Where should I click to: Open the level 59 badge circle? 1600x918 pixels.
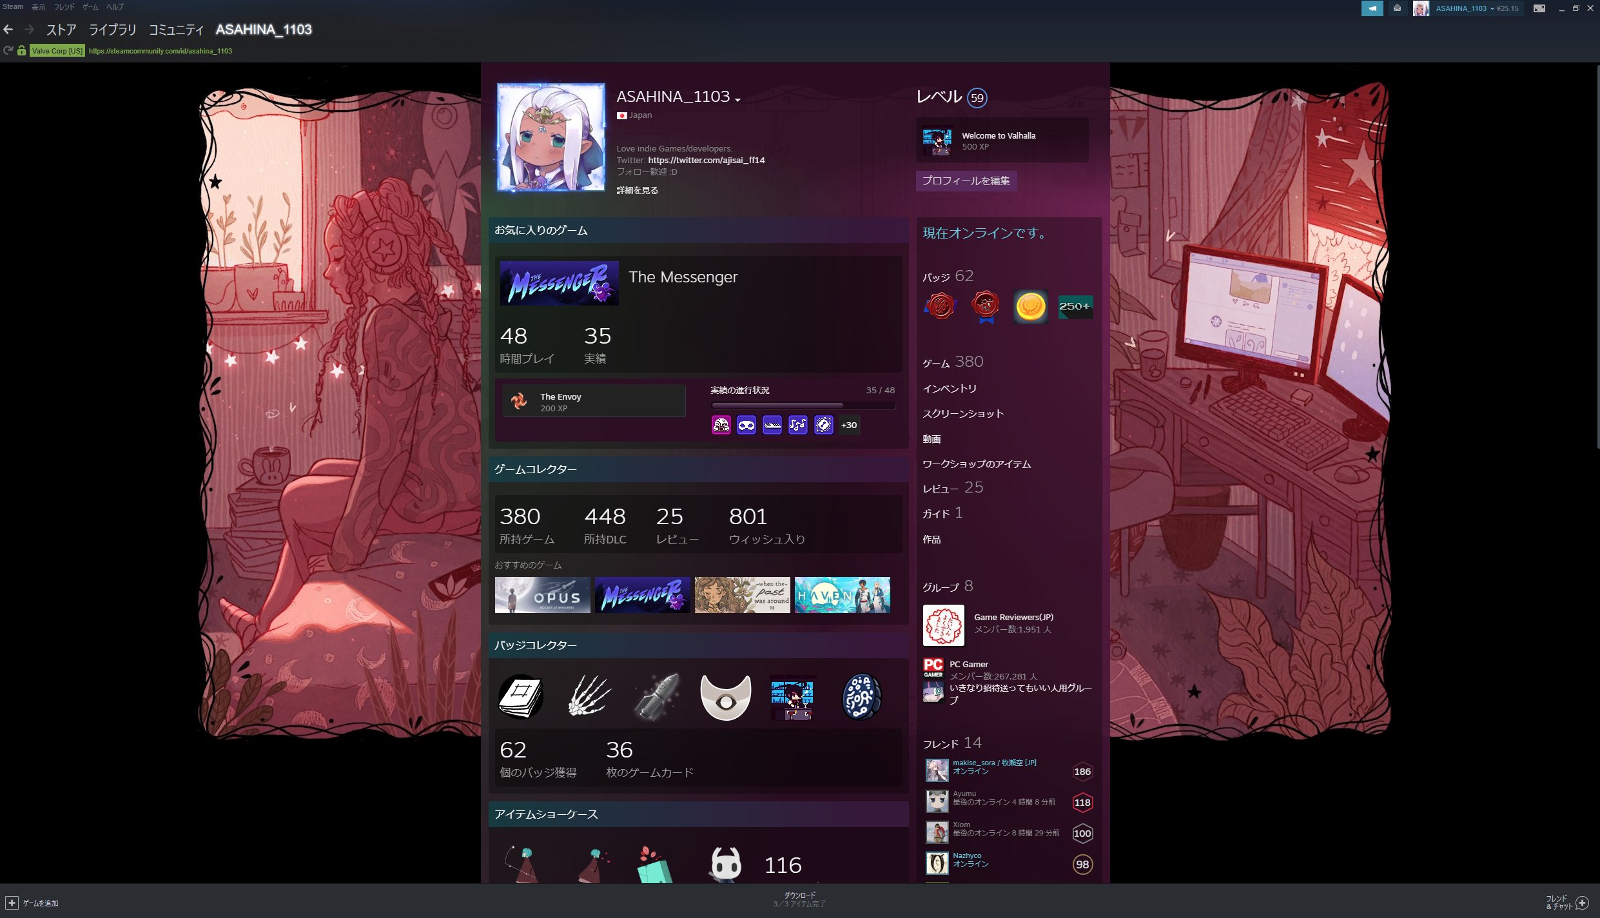point(977,98)
